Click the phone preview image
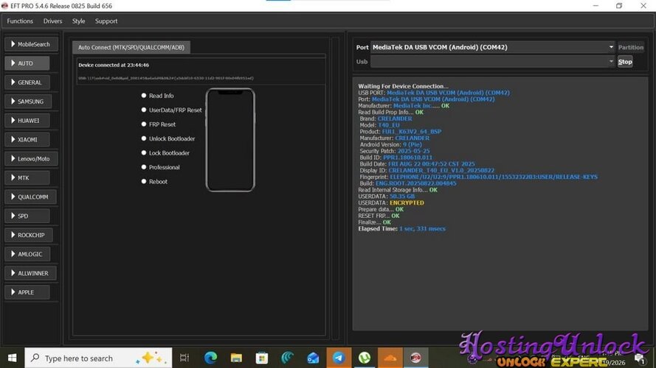Screen dimensions: 656x368 coord(230,140)
